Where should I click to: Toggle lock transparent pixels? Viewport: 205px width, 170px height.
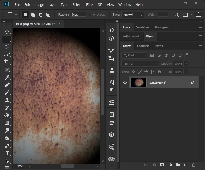(133, 72)
